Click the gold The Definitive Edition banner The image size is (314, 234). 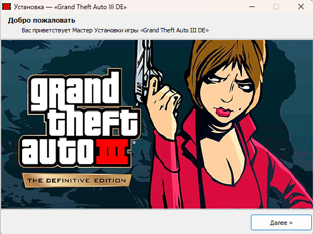click(77, 181)
